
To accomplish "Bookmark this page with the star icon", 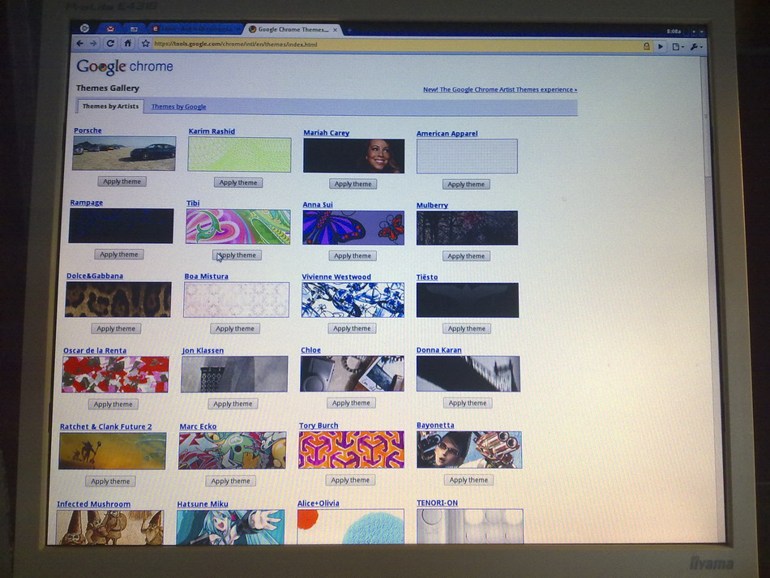I will coord(145,44).
